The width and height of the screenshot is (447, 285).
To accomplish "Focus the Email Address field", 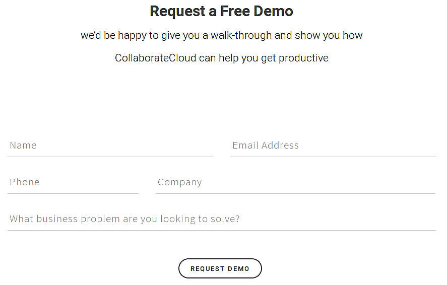I will click(x=333, y=146).
